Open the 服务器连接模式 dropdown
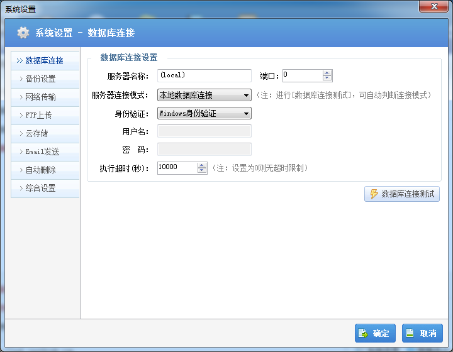 247,96
